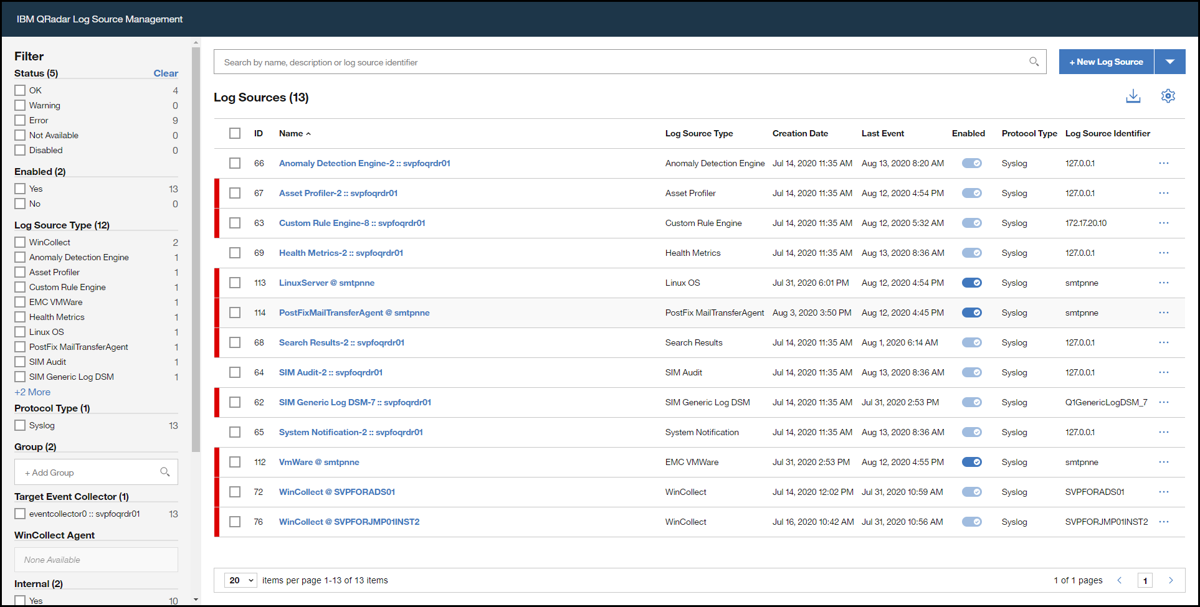The width and height of the screenshot is (1200, 607).
Task: Check eventcollector0 :: svpfoqrdr01 filter
Action: click(x=20, y=514)
